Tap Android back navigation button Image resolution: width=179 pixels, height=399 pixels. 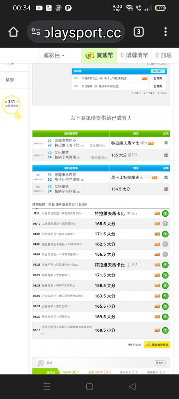click(132, 387)
